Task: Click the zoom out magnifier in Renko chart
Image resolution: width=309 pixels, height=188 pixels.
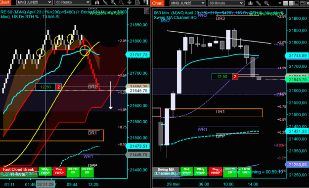Action: click(122, 2)
